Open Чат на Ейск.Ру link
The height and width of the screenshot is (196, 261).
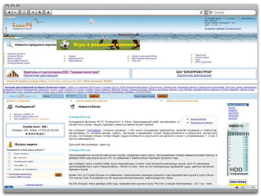pyautogui.click(x=22, y=119)
